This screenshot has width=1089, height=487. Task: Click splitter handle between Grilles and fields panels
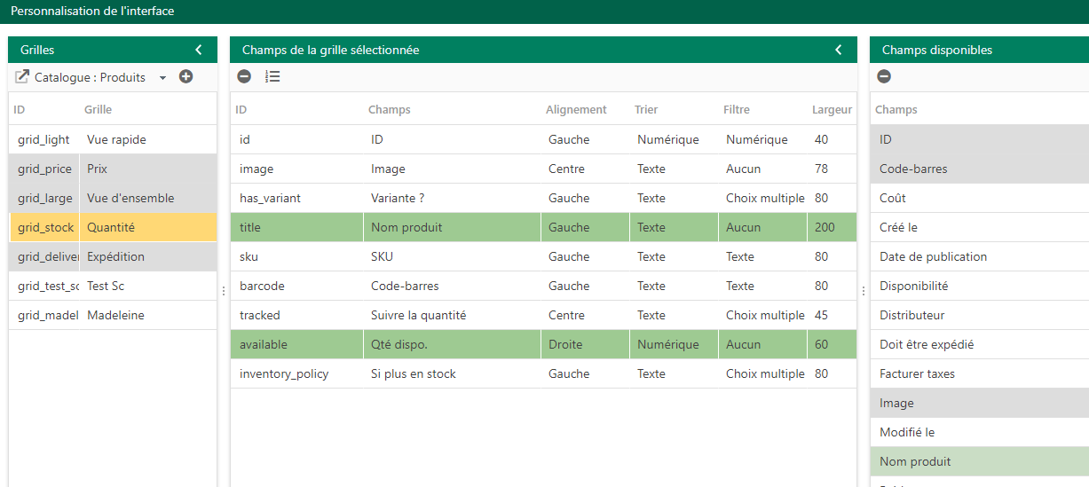[x=223, y=291]
